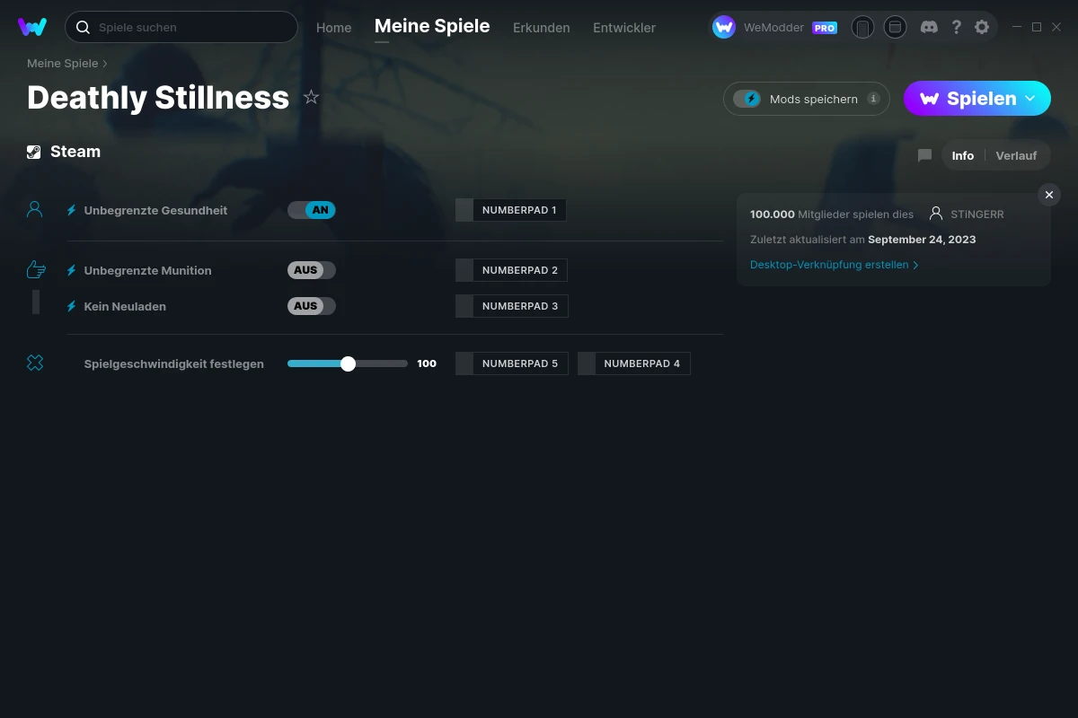Click the NUMBERPAD 3 hotkey button
This screenshot has height=718, width=1078.
pyautogui.click(x=512, y=306)
